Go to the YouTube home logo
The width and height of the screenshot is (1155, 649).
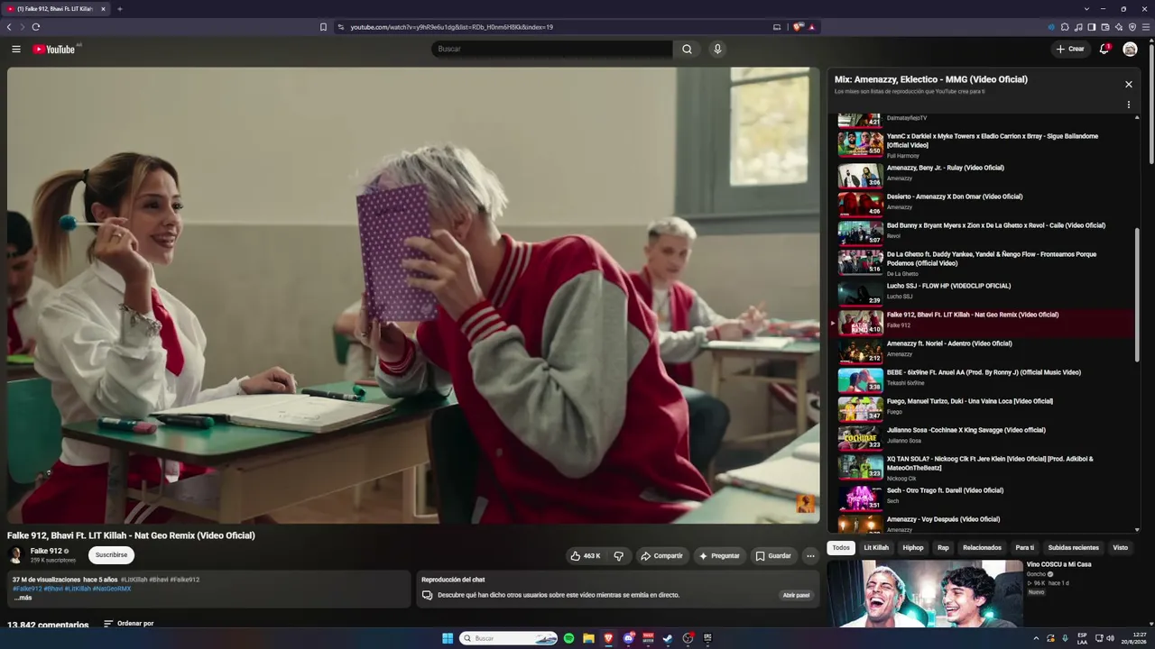click(54, 49)
